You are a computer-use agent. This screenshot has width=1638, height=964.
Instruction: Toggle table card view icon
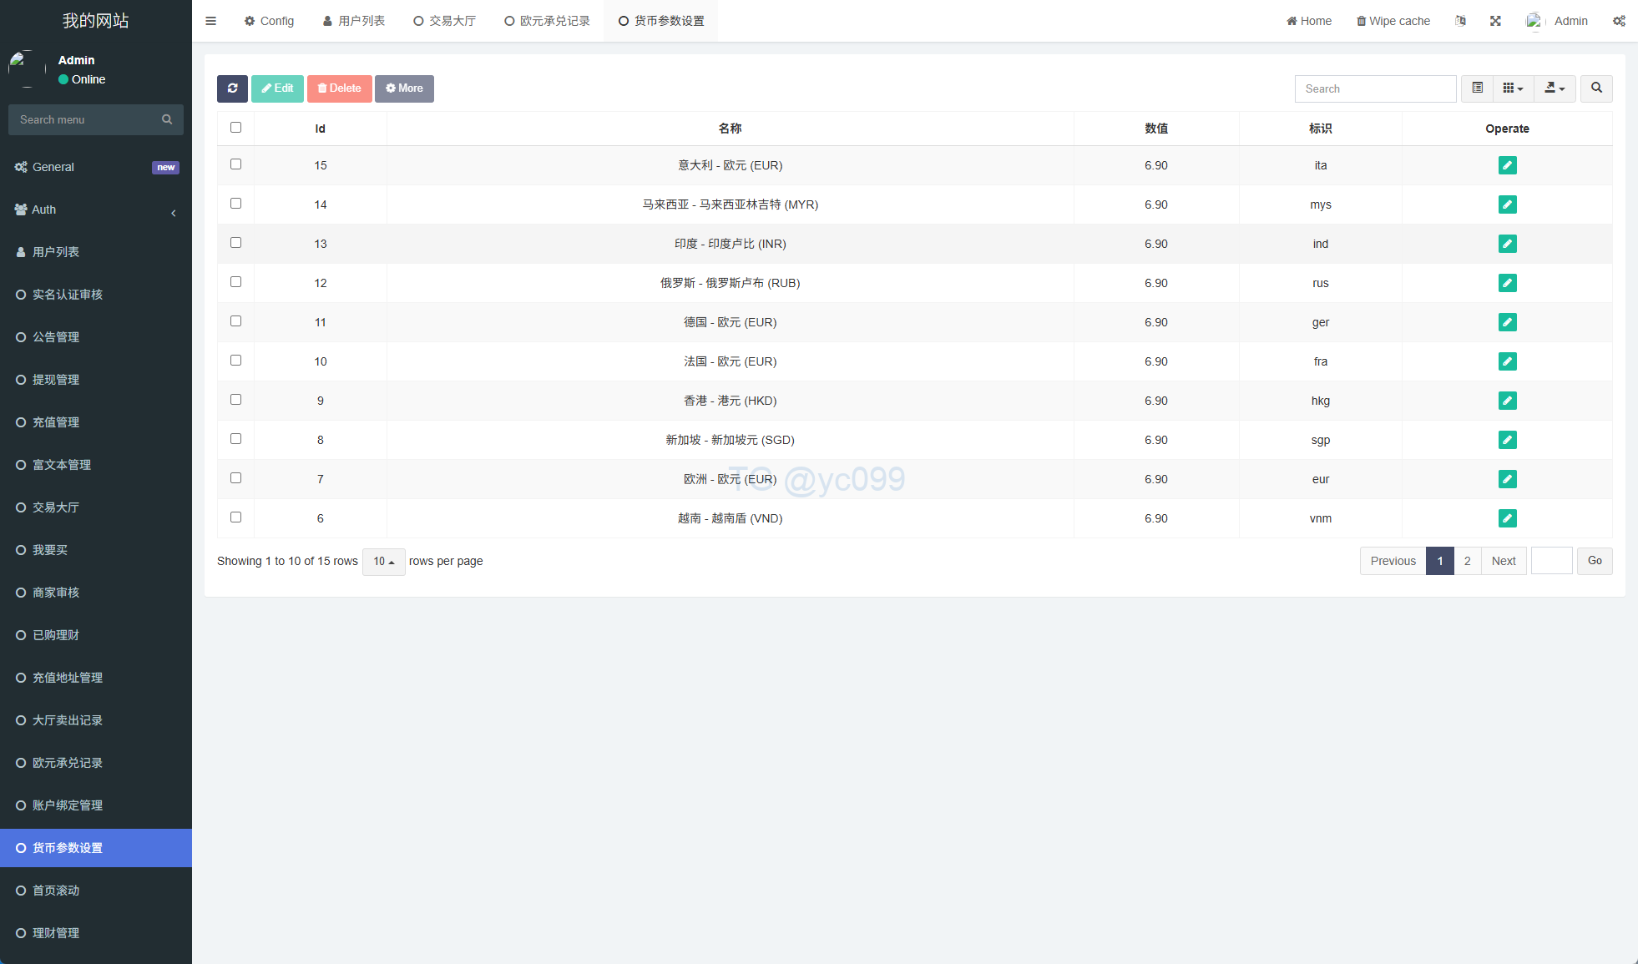click(1477, 88)
